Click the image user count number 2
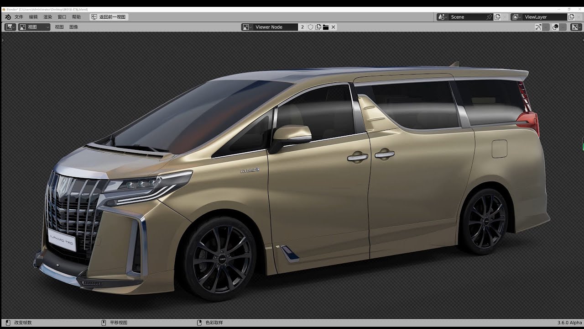The width and height of the screenshot is (584, 329). point(302,27)
